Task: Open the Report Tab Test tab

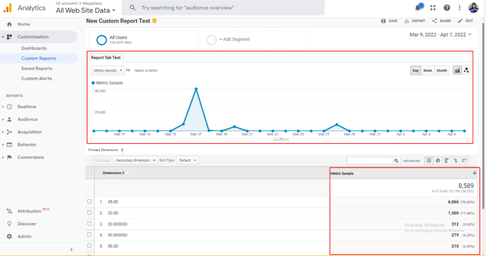Action: click(106, 58)
